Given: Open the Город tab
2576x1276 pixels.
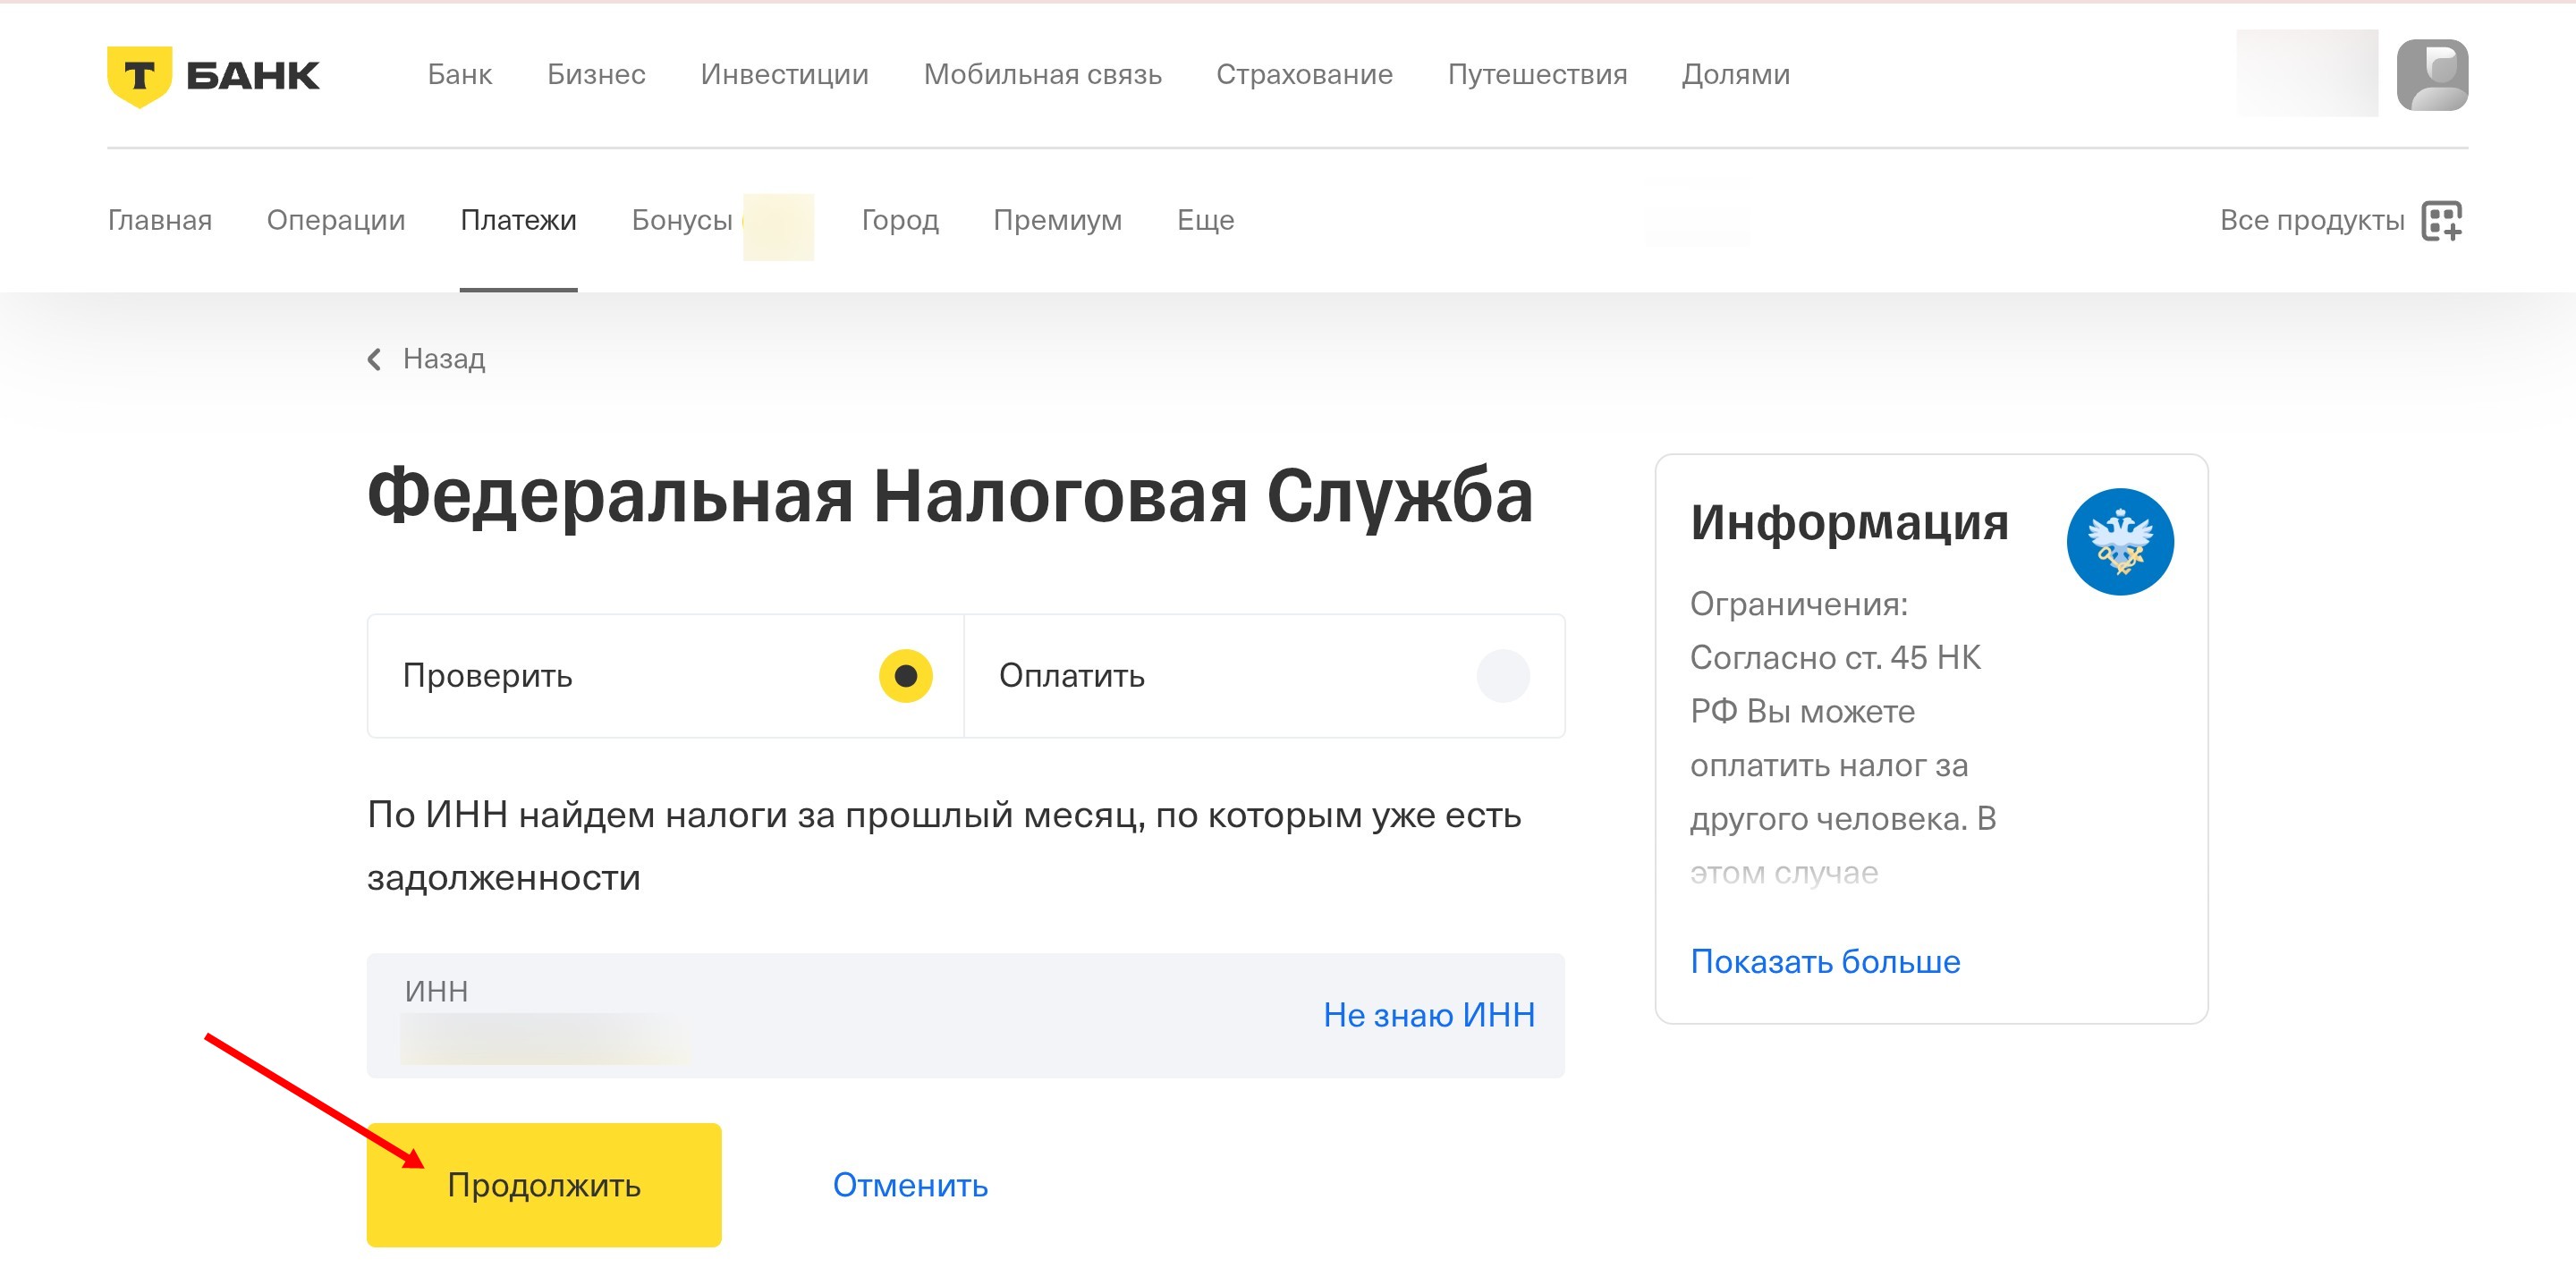Looking at the screenshot, I should [x=900, y=220].
